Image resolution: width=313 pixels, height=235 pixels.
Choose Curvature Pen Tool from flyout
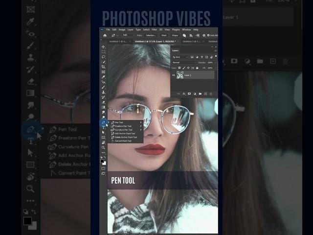pyautogui.click(x=125, y=130)
